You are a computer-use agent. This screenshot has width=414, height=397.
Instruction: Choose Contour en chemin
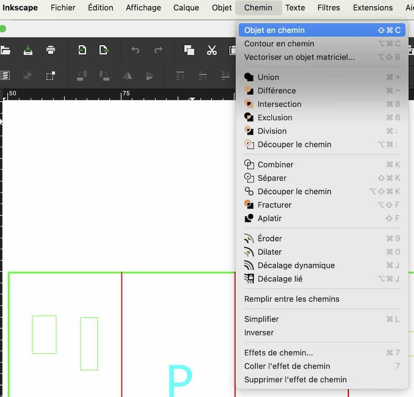322,43
